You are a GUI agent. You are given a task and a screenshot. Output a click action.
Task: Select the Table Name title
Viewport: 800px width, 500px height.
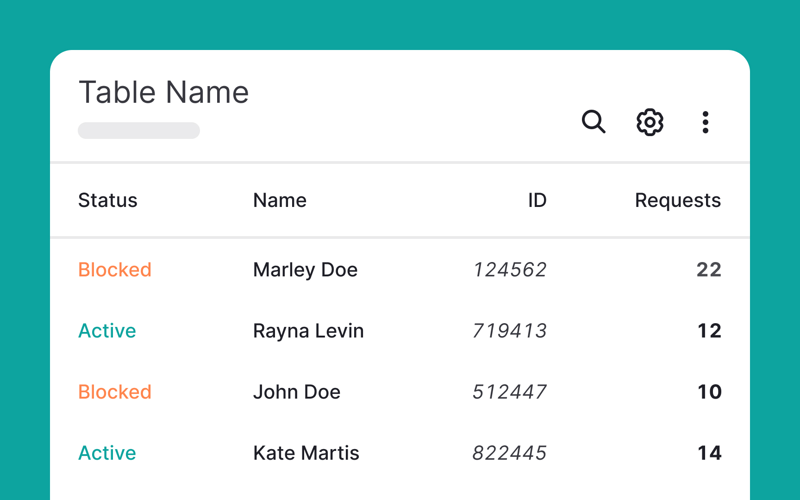click(163, 92)
